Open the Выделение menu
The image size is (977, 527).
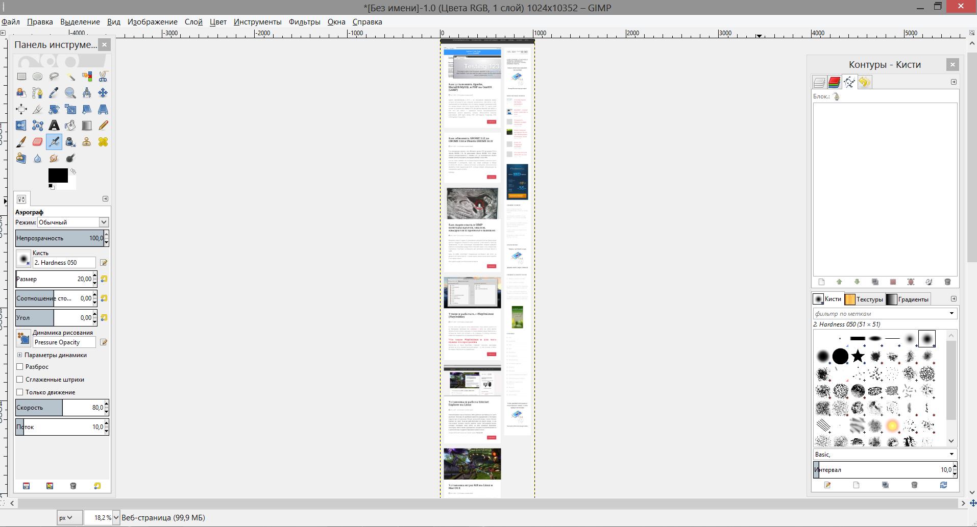click(80, 22)
